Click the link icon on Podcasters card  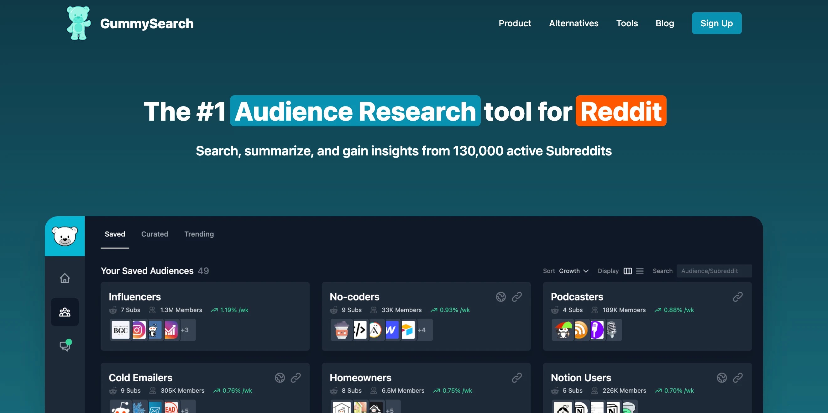point(738,297)
